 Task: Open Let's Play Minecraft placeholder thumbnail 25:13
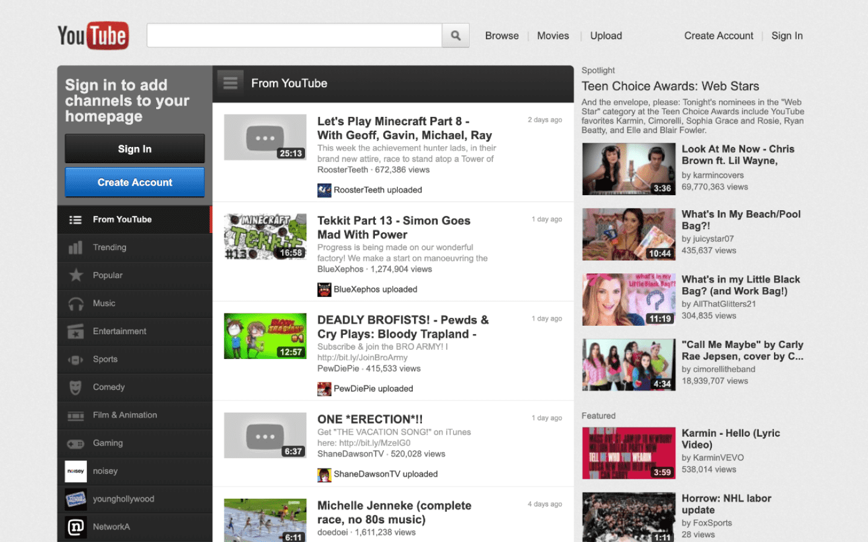point(265,137)
